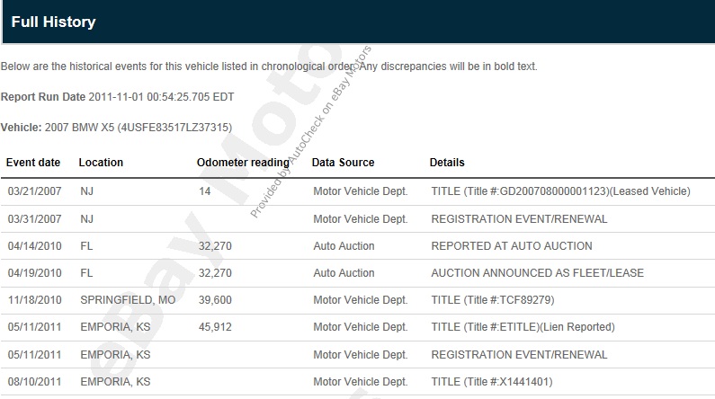Select the 03/21/2007 event date
This screenshot has height=399, width=715.
(33, 191)
